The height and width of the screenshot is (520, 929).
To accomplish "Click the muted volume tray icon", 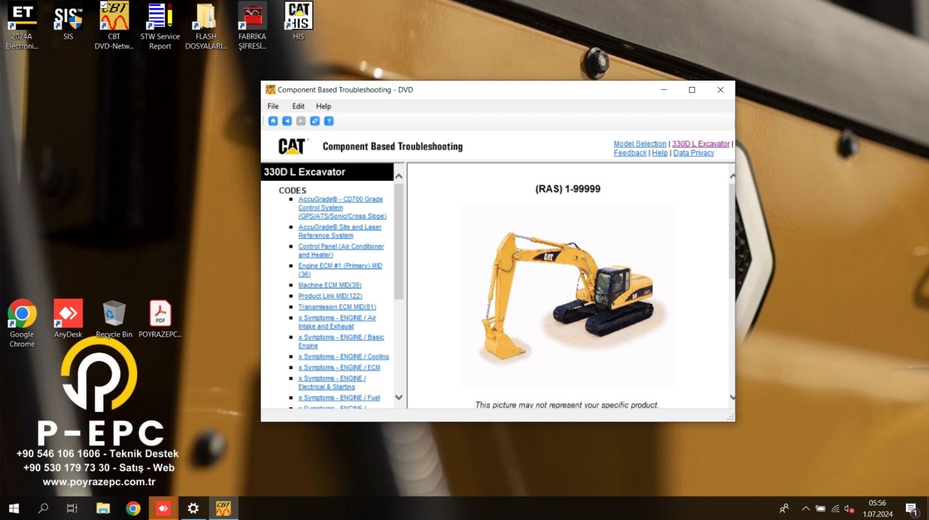I will click(849, 508).
